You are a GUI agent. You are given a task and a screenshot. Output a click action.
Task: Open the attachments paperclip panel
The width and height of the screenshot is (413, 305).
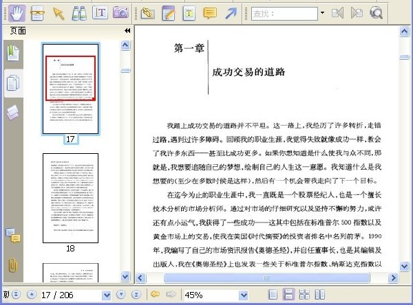(x=12, y=265)
